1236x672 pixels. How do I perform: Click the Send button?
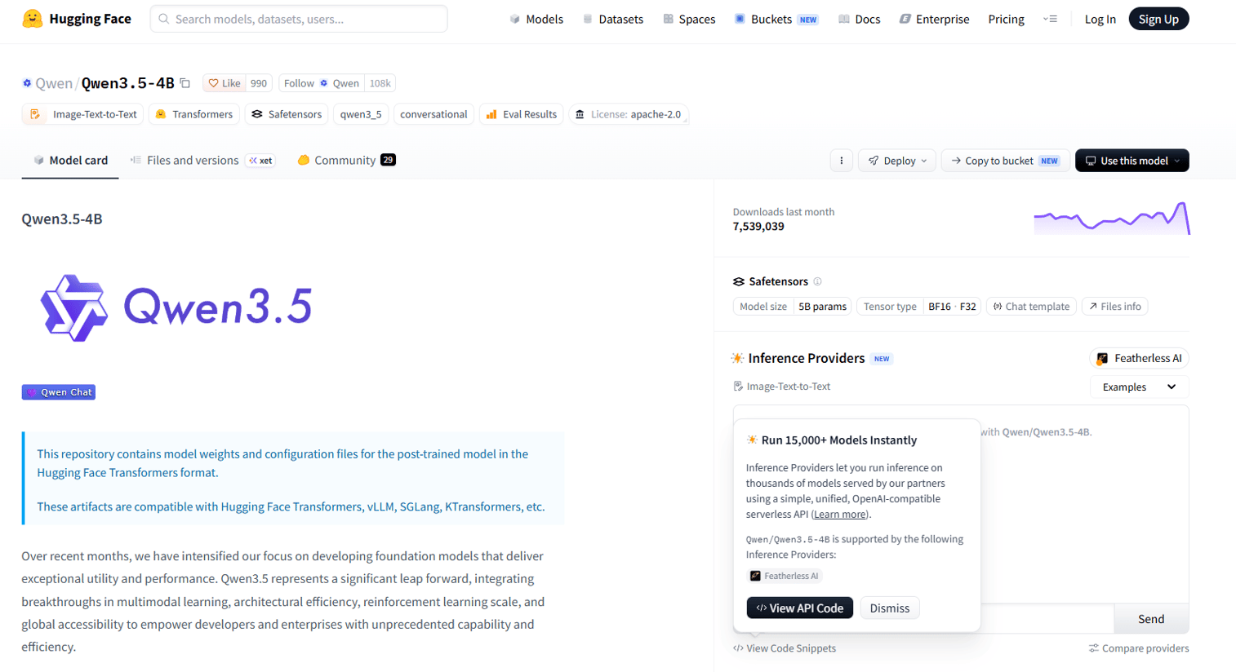pos(1151,619)
